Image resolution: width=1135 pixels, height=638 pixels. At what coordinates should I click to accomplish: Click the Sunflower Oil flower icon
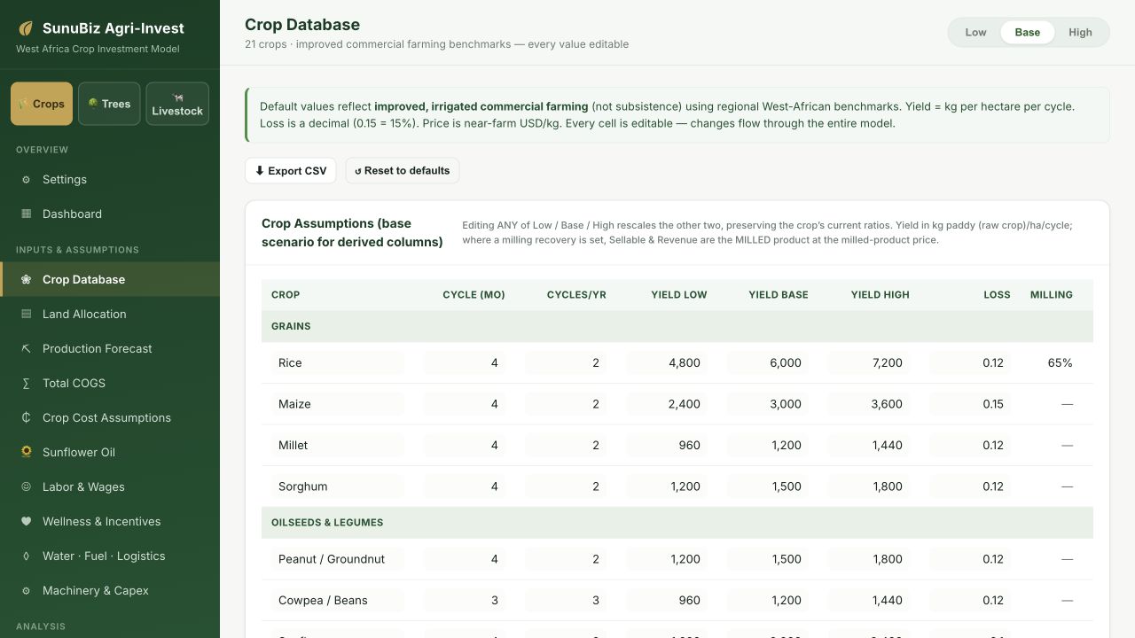click(x=26, y=453)
